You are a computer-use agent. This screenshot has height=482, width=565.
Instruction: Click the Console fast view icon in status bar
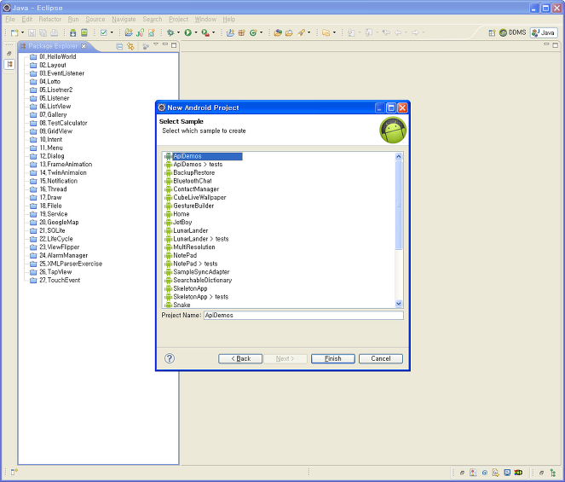(x=507, y=473)
